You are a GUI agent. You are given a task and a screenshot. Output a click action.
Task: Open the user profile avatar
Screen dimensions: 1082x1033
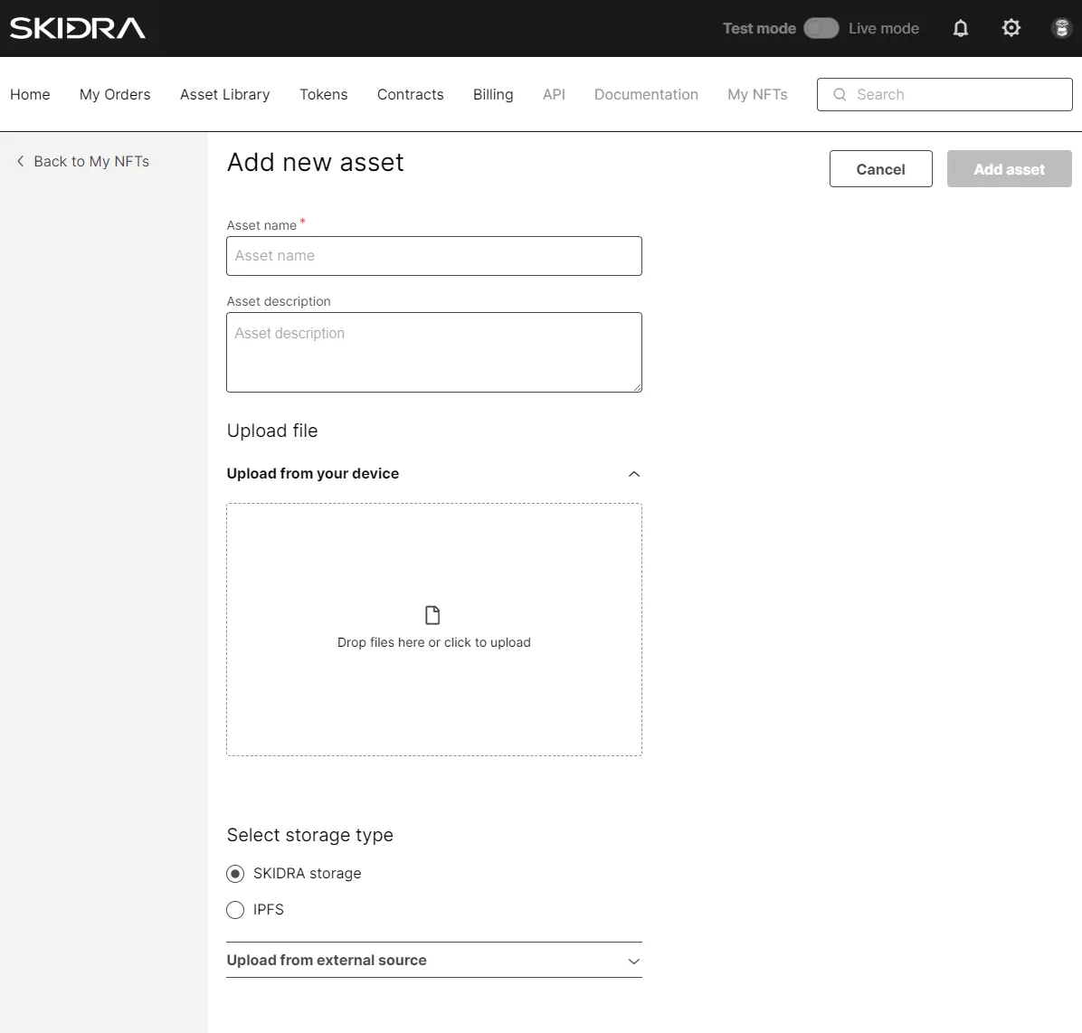[1061, 28]
